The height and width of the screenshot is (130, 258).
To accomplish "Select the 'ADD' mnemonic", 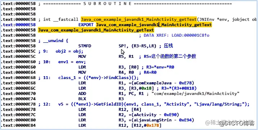I will 82,94.
